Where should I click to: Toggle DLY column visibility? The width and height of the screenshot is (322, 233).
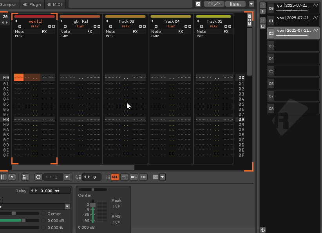134,177
